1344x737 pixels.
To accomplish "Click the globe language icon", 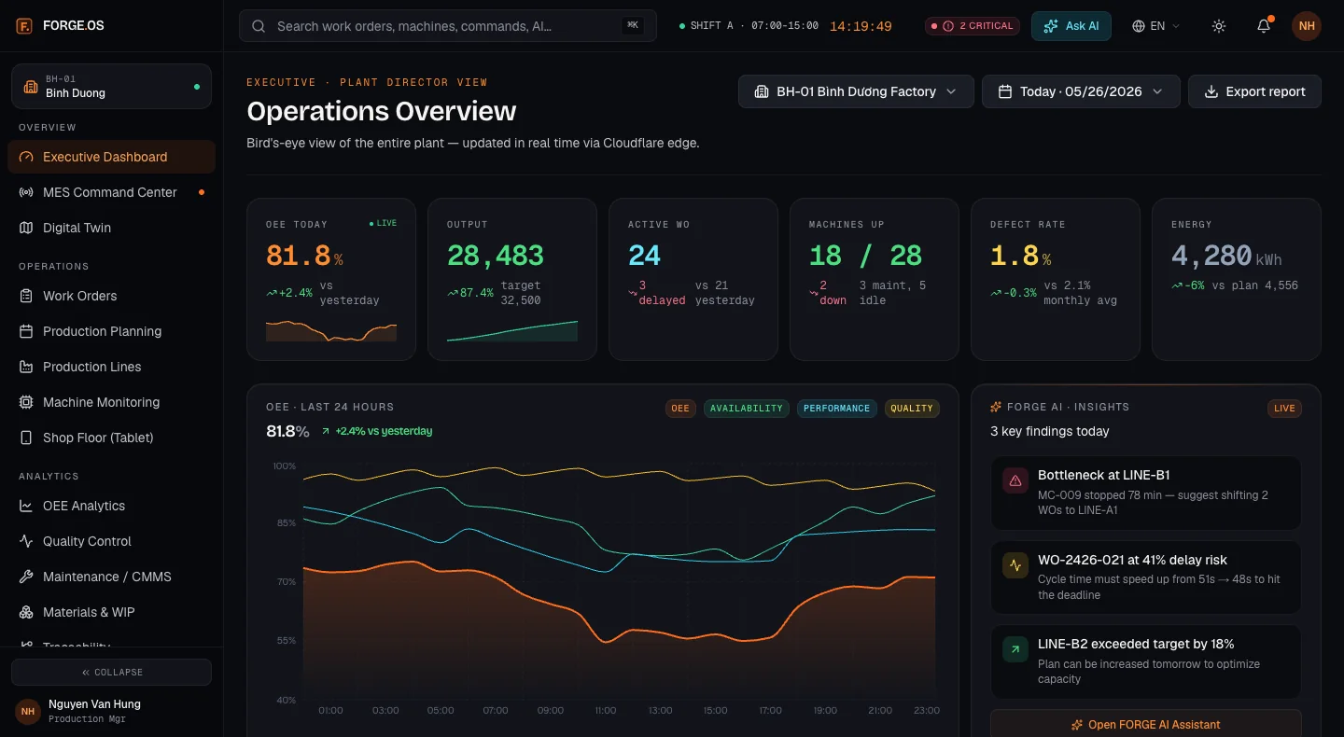I will click(x=1139, y=26).
